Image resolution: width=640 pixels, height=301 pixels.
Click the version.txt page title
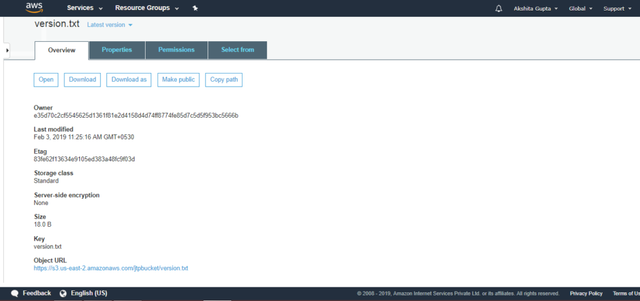pyautogui.click(x=57, y=24)
